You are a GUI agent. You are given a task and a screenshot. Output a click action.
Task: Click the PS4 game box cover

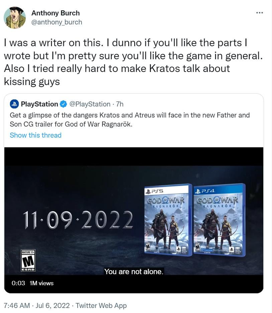point(220,220)
